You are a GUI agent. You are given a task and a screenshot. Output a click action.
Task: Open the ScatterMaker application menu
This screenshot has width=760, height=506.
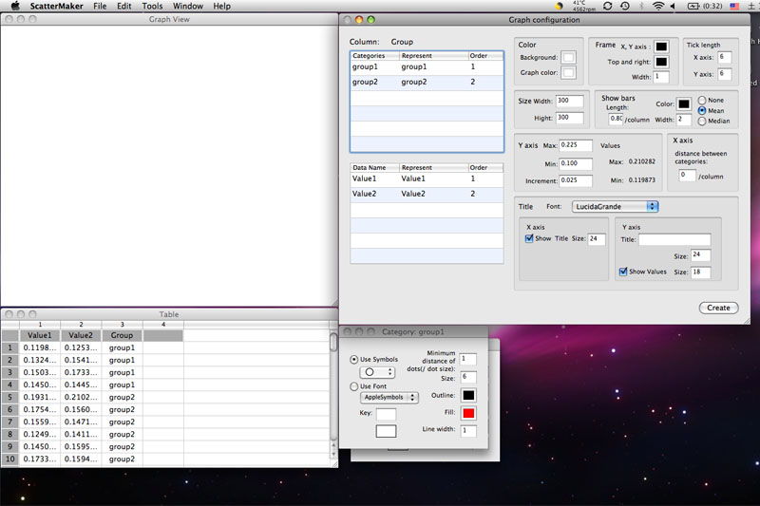[x=56, y=6]
